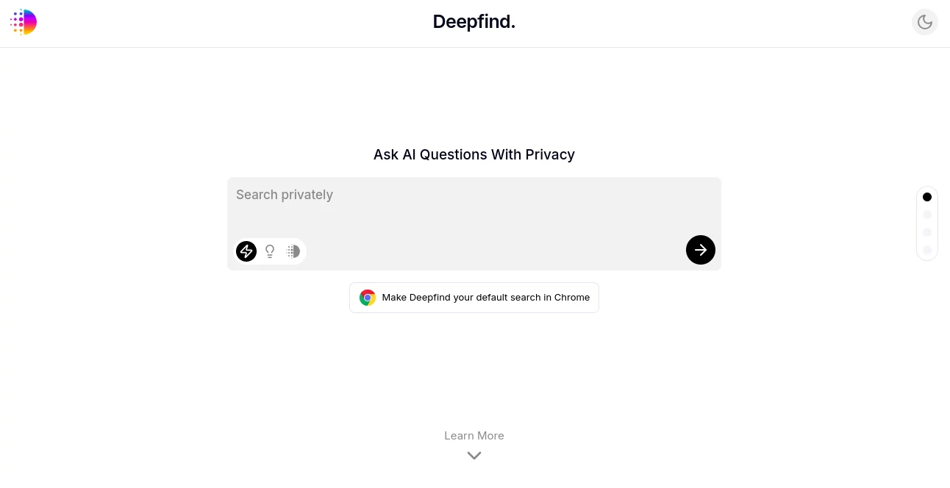Select the third navigation dot on the right

(927, 232)
